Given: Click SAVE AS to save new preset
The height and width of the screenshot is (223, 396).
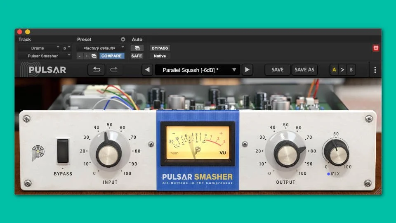Looking at the screenshot, I should pyautogui.click(x=304, y=70).
